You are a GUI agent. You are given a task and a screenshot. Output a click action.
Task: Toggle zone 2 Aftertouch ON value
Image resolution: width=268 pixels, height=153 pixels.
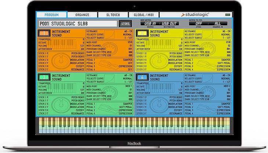pyautogui.click(x=181, y=49)
